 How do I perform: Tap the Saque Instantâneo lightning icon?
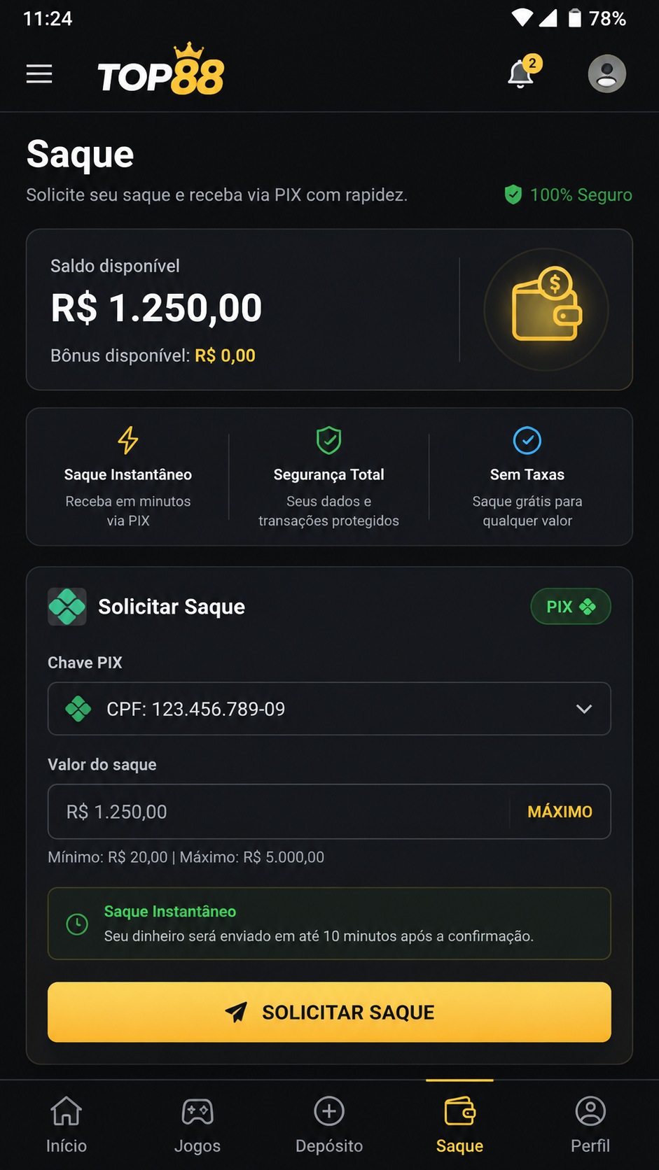[127, 440]
